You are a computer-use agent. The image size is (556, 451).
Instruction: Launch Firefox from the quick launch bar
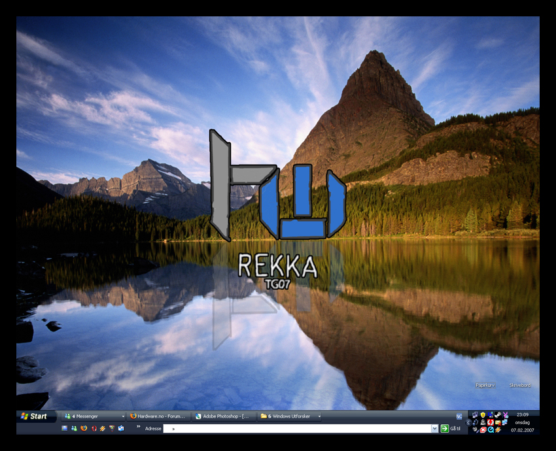(x=84, y=428)
